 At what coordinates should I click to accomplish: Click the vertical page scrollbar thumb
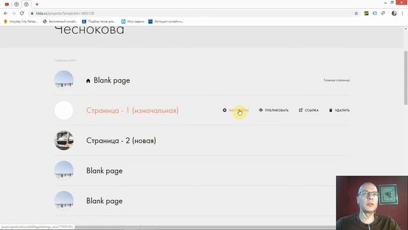click(405, 78)
